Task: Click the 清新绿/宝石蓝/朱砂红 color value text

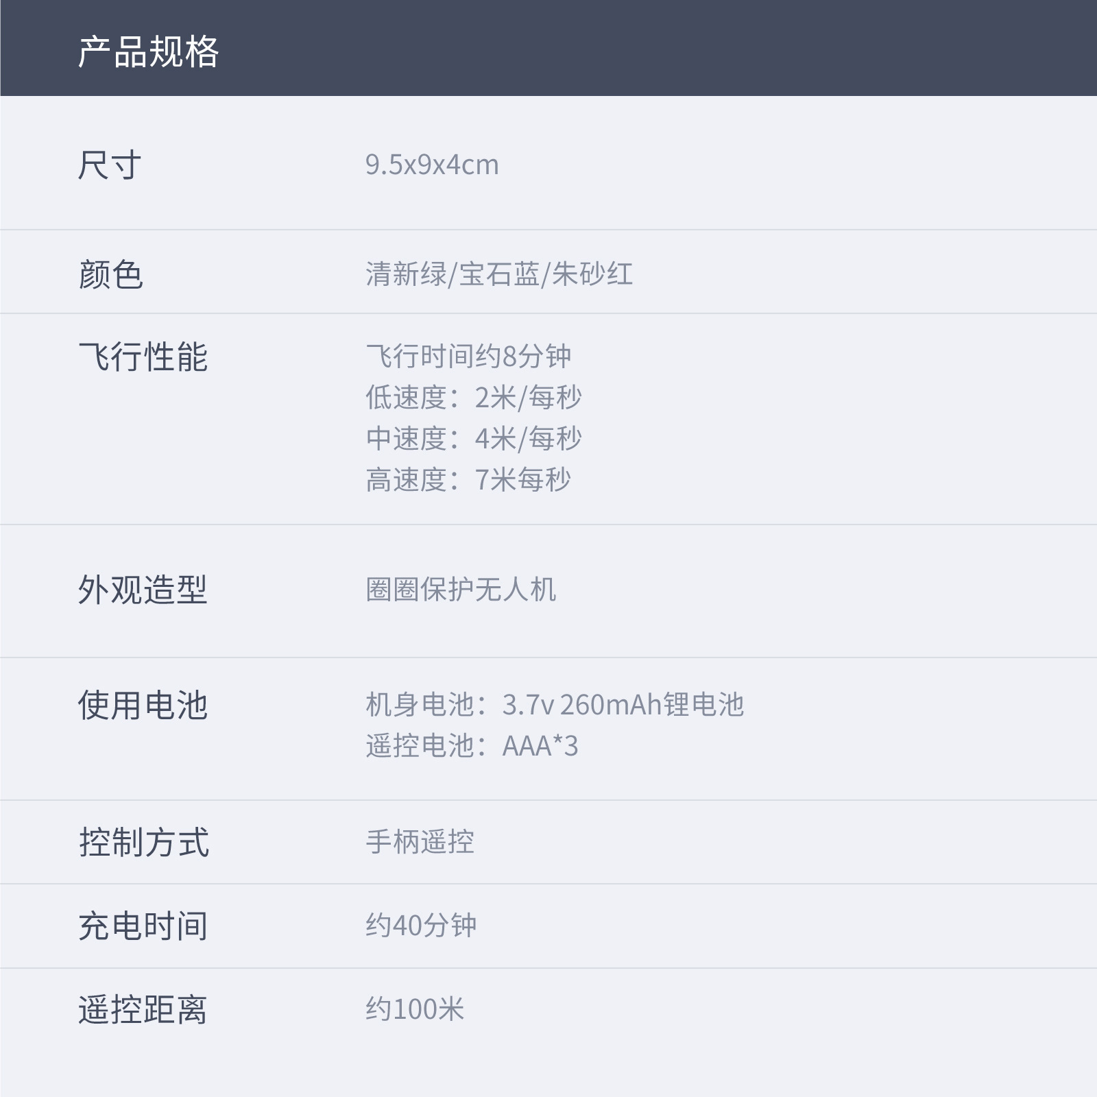Action: pyautogui.click(x=498, y=274)
